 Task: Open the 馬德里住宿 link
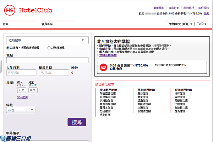pyautogui.click(x=181, y=100)
